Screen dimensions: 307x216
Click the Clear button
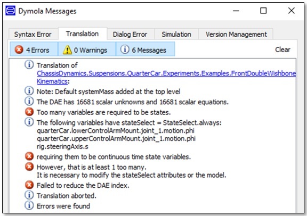282,49
